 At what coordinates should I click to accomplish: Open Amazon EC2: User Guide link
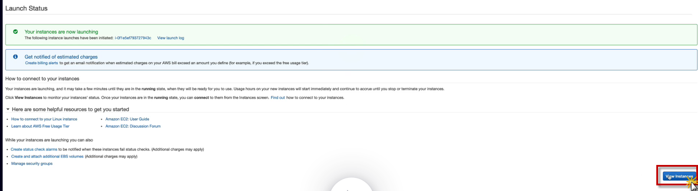point(127,119)
